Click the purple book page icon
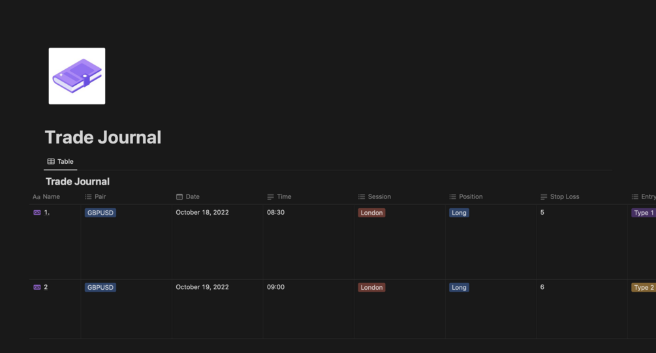The image size is (656, 353). 77,76
